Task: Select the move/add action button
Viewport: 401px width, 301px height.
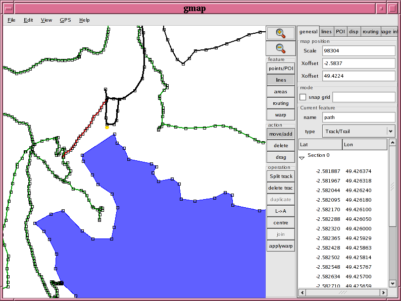Action: click(280, 134)
